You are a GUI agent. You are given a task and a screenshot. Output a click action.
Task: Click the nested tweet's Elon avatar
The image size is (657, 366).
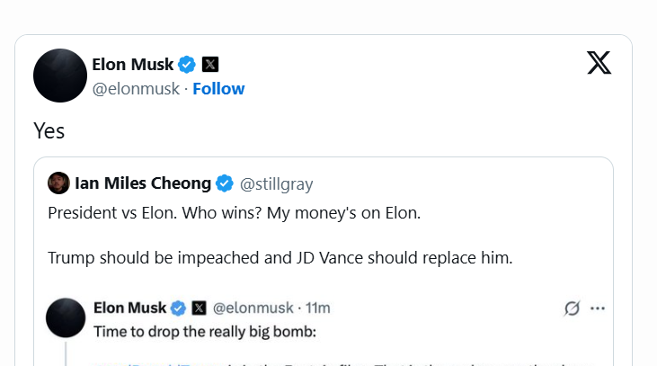66,318
